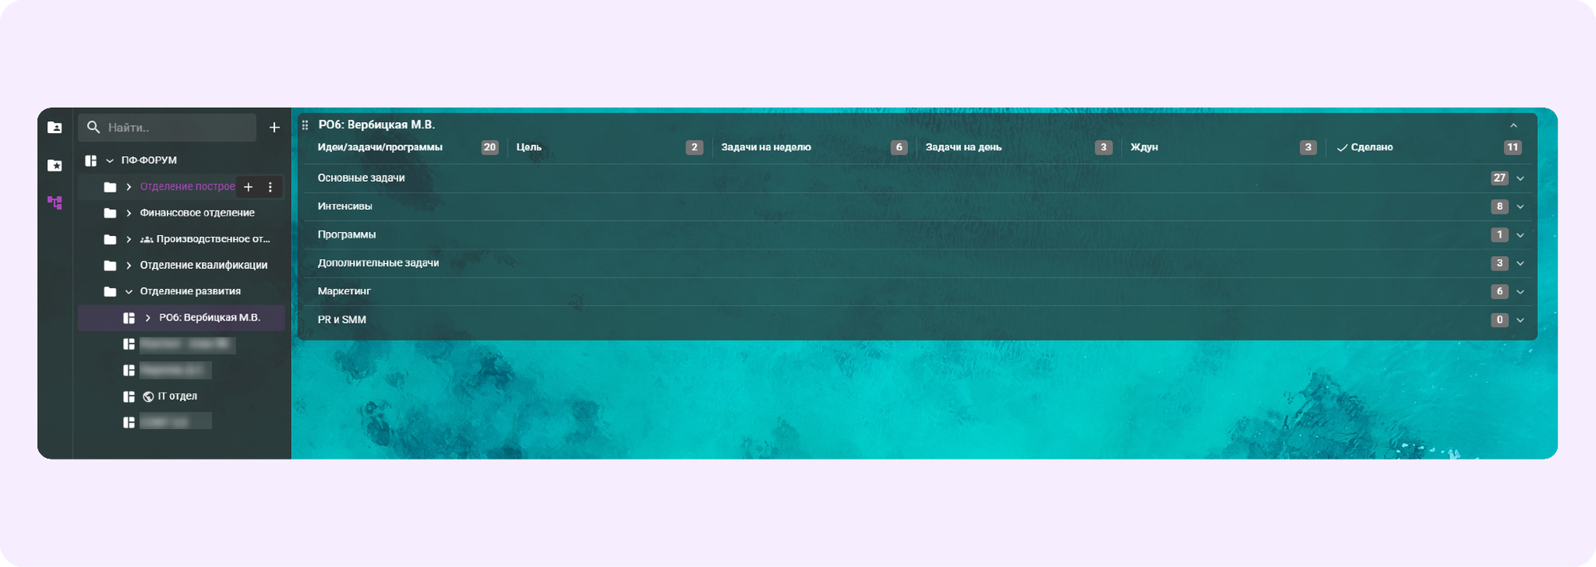Select the Сделано column header
Viewport: 1596px width, 567px height.
click(1371, 148)
